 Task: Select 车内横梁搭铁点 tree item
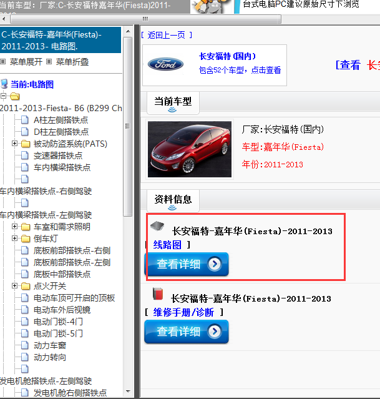62,167
